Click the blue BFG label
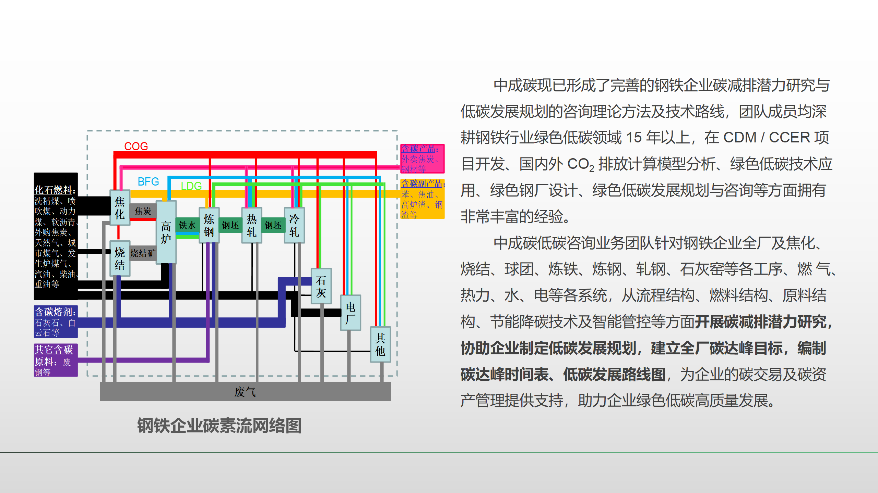 tap(148, 181)
